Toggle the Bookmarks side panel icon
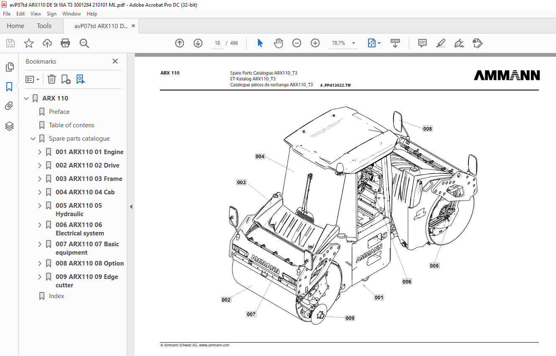The width and height of the screenshot is (556, 356). (9, 87)
